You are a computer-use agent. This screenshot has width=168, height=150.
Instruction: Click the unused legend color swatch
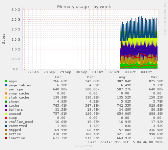pos(6,114)
